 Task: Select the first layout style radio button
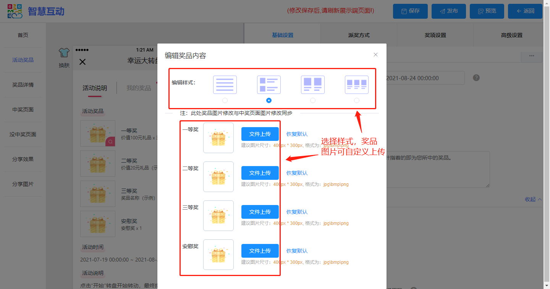[x=225, y=100]
